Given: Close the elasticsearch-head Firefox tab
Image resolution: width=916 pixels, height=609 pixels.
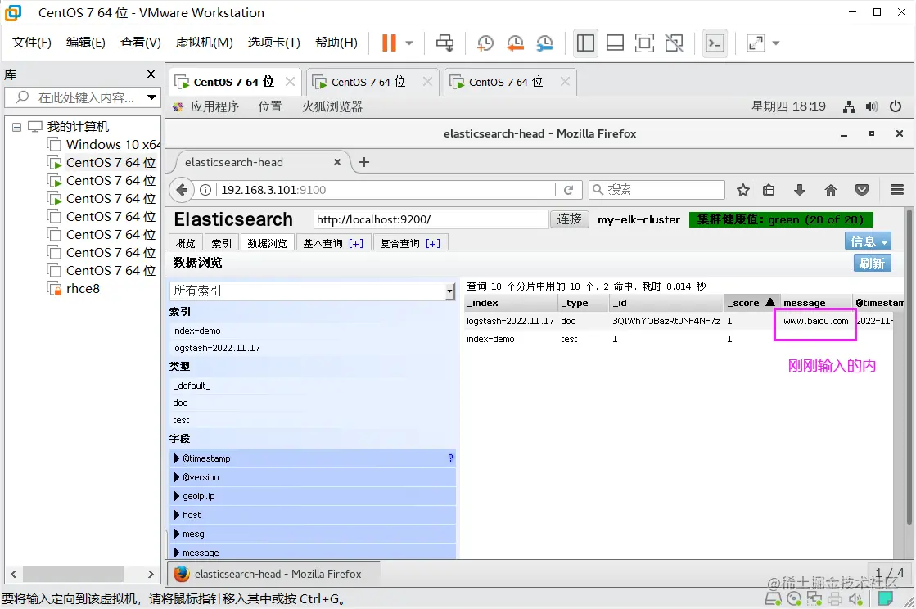Looking at the screenshot, I should coord(337,162).
